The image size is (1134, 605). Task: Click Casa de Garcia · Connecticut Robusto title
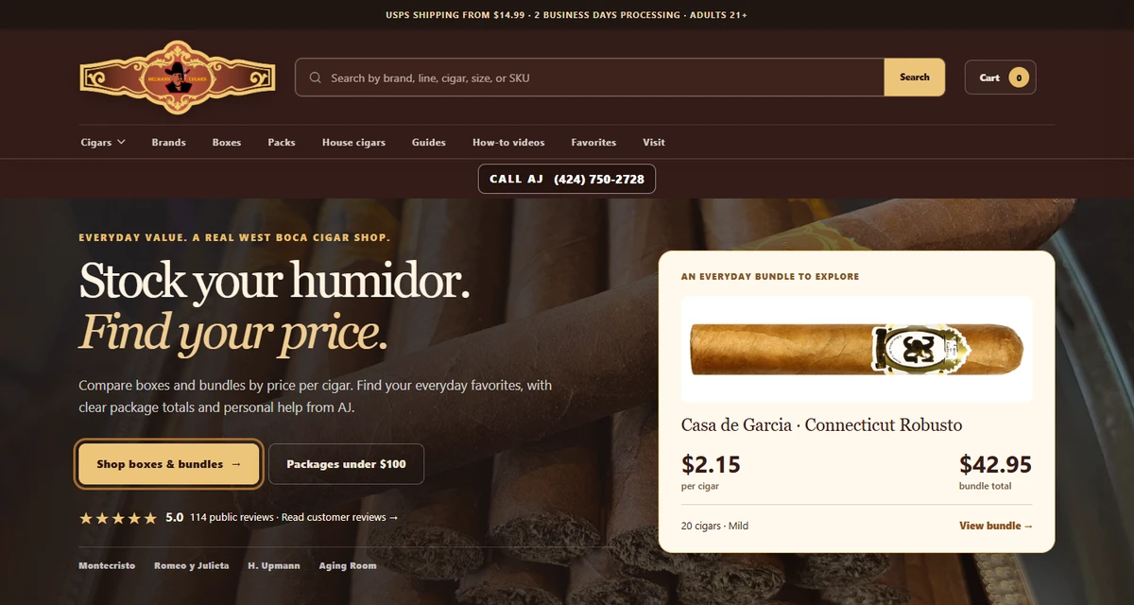click(x=822, y=425)
